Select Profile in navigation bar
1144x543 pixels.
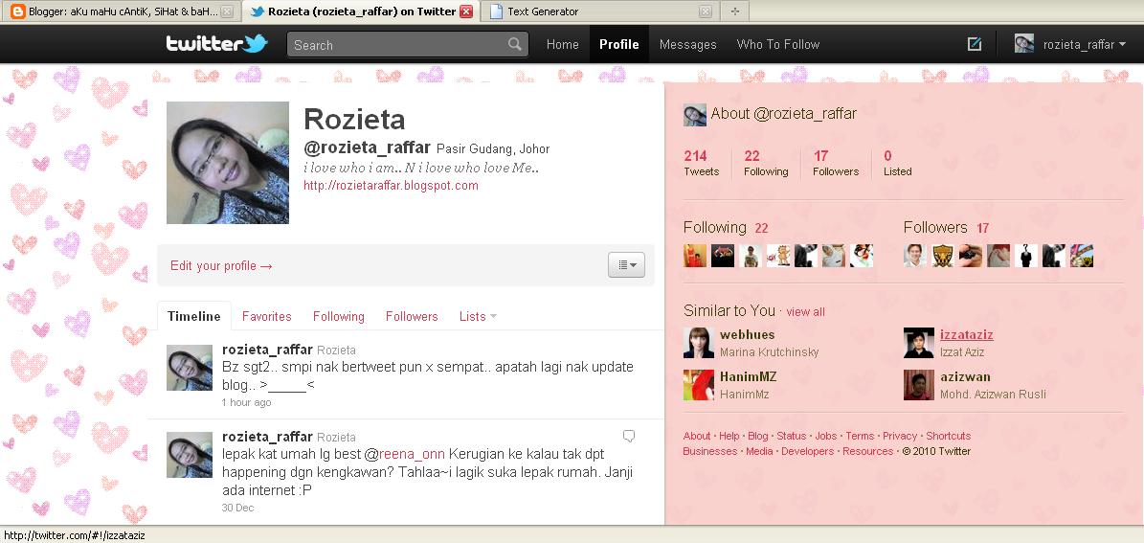tap(618, 44)
